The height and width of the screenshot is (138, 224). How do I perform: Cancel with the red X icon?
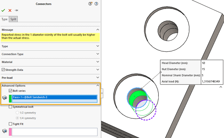pos(10,10)
